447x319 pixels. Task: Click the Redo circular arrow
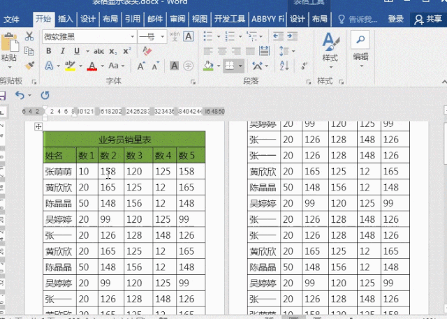(x=45, y=95)
